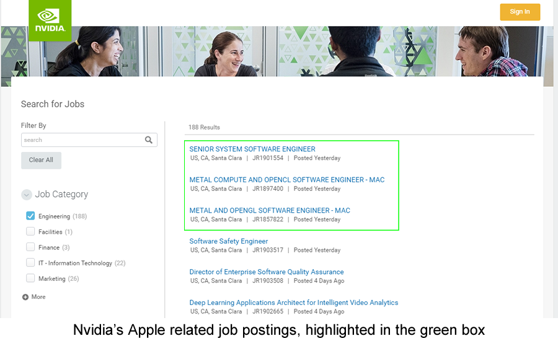Open Metal Compute and OpenCL Software Engineer posting
Viewport: 558px width, 341px height.
[x=287, y=180]
